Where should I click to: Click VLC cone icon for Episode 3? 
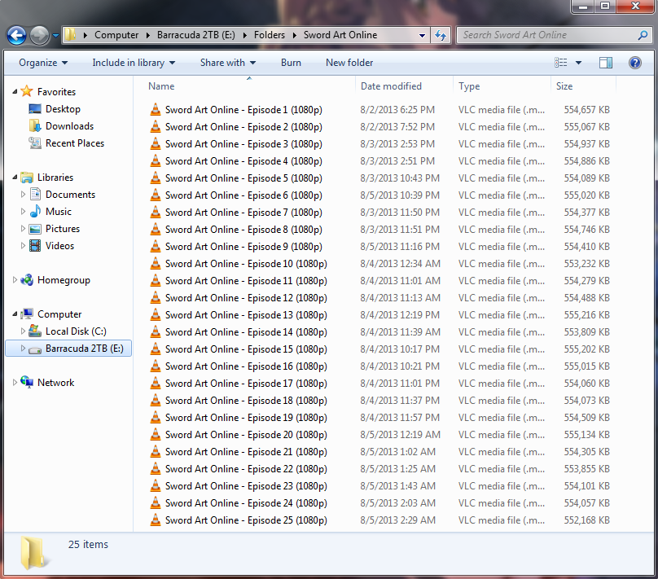pyautogui.click(x=156, y=144)
